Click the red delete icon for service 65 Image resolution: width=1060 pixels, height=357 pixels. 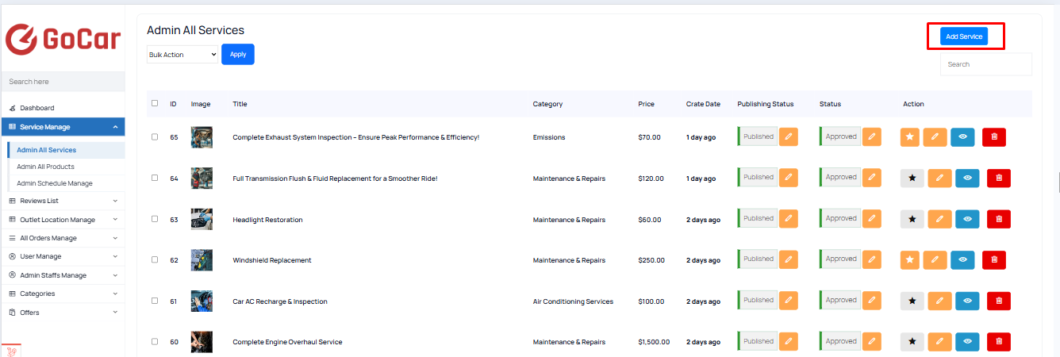994,137
